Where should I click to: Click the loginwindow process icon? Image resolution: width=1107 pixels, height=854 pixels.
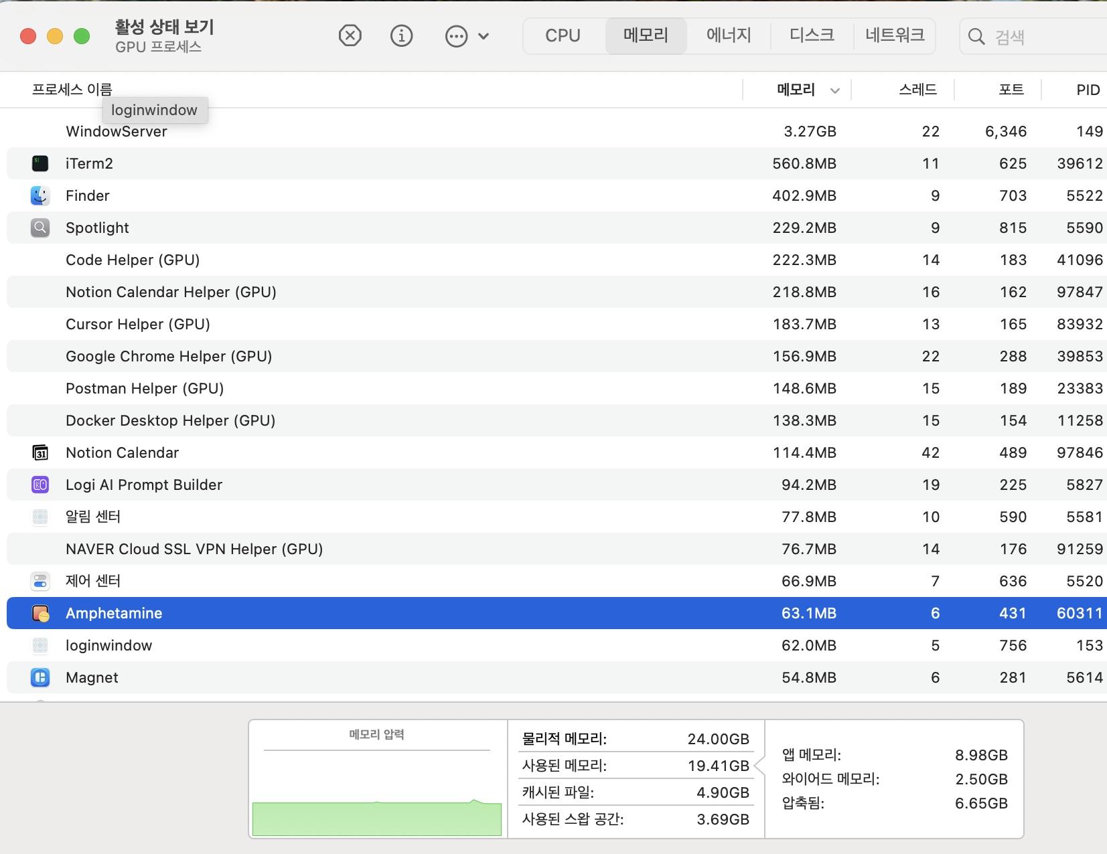click(x=40, y=645)
